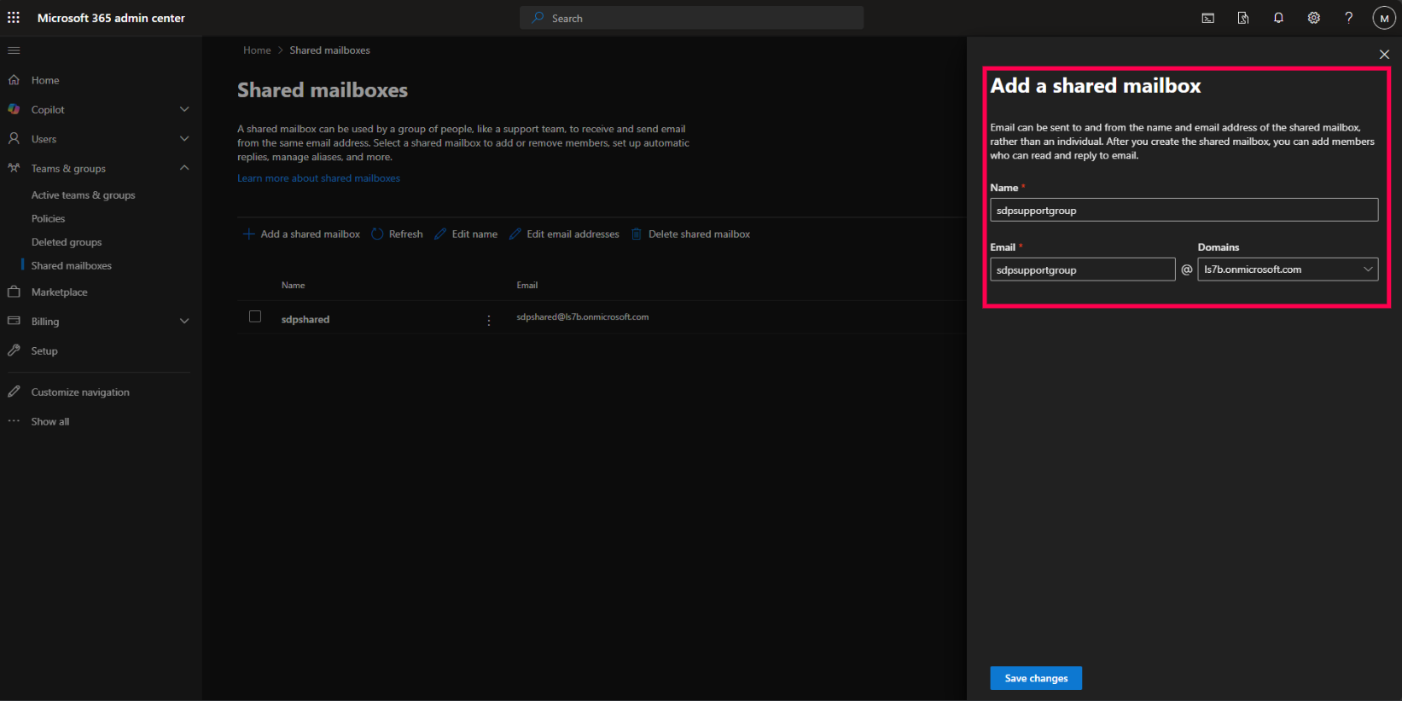This screenshot has width=1402, height=701.
Task: Click the Teams & groups icon
Action: 14,168
